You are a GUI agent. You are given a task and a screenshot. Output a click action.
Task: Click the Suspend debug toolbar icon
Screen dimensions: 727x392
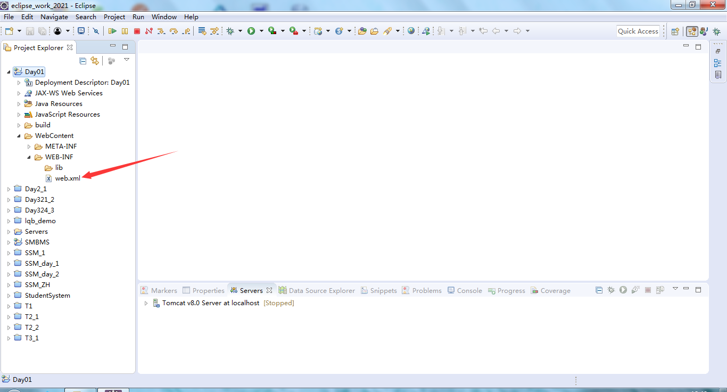point(125,31)
